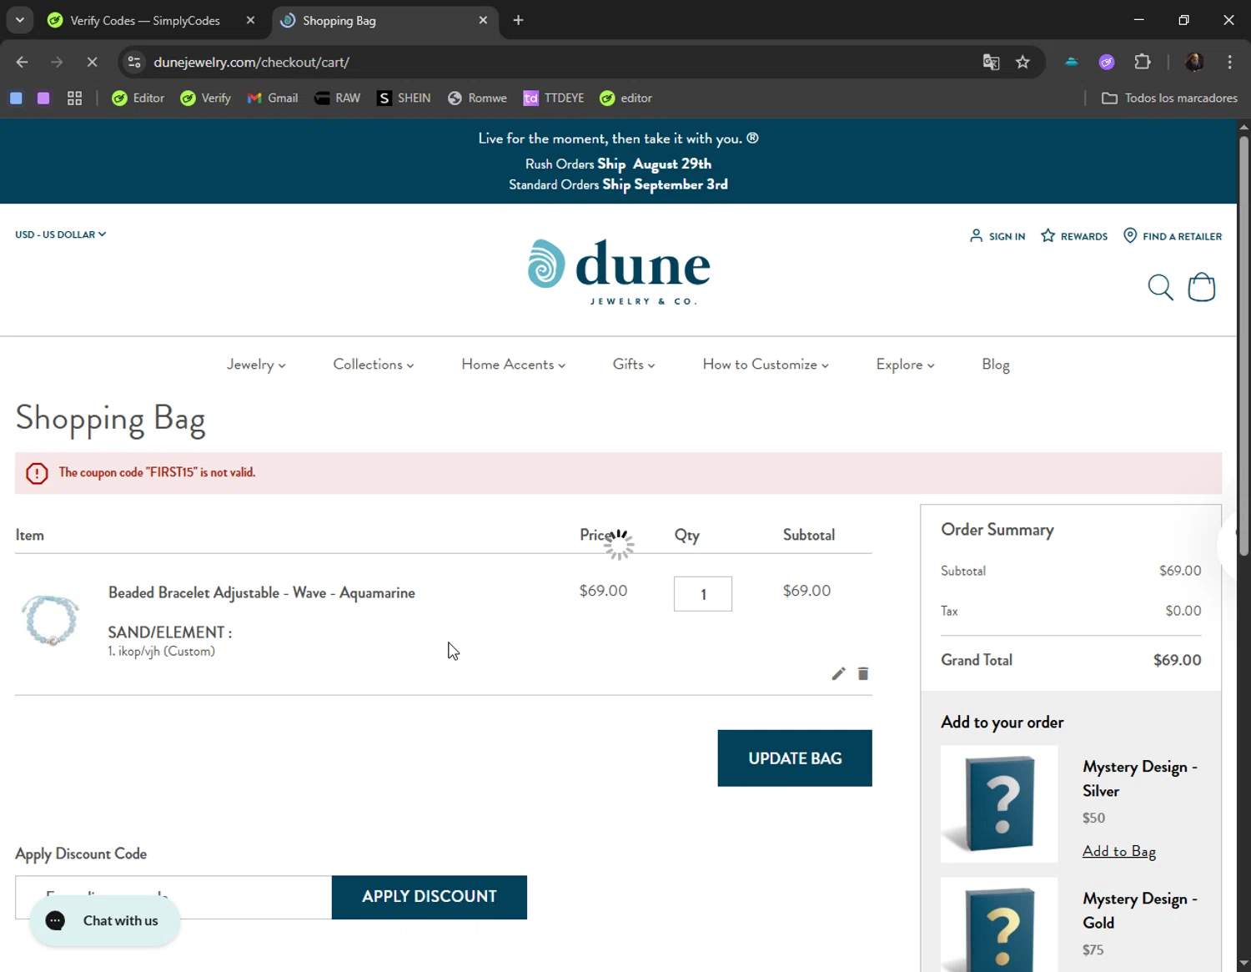Click the Grand Total $69.00 amount
1251x972 pixels.
click(1178, 660)
